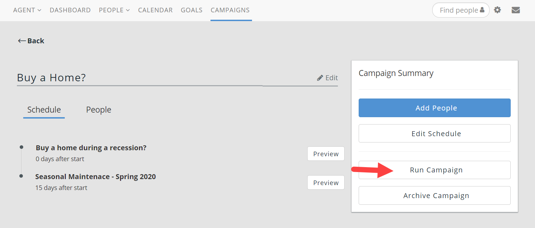The height and width of the screenshot is (228, 535).
Task: Preview the Buy a home during recession email
Action: tap(326, 154)
